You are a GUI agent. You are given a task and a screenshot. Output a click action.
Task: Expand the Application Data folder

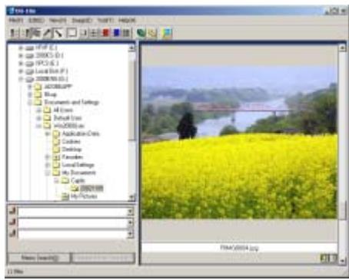click(48, 133)
